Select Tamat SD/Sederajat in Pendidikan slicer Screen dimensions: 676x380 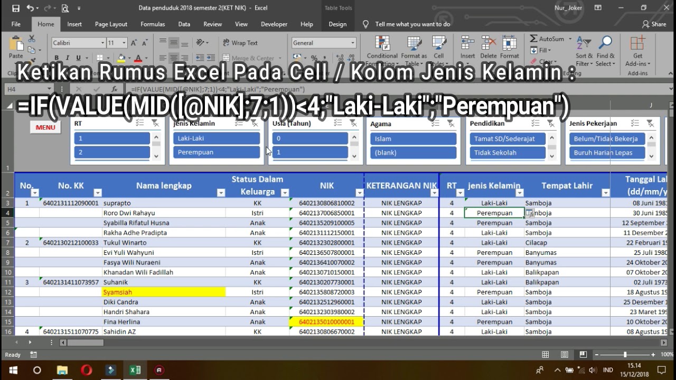(x=508, y=139)
